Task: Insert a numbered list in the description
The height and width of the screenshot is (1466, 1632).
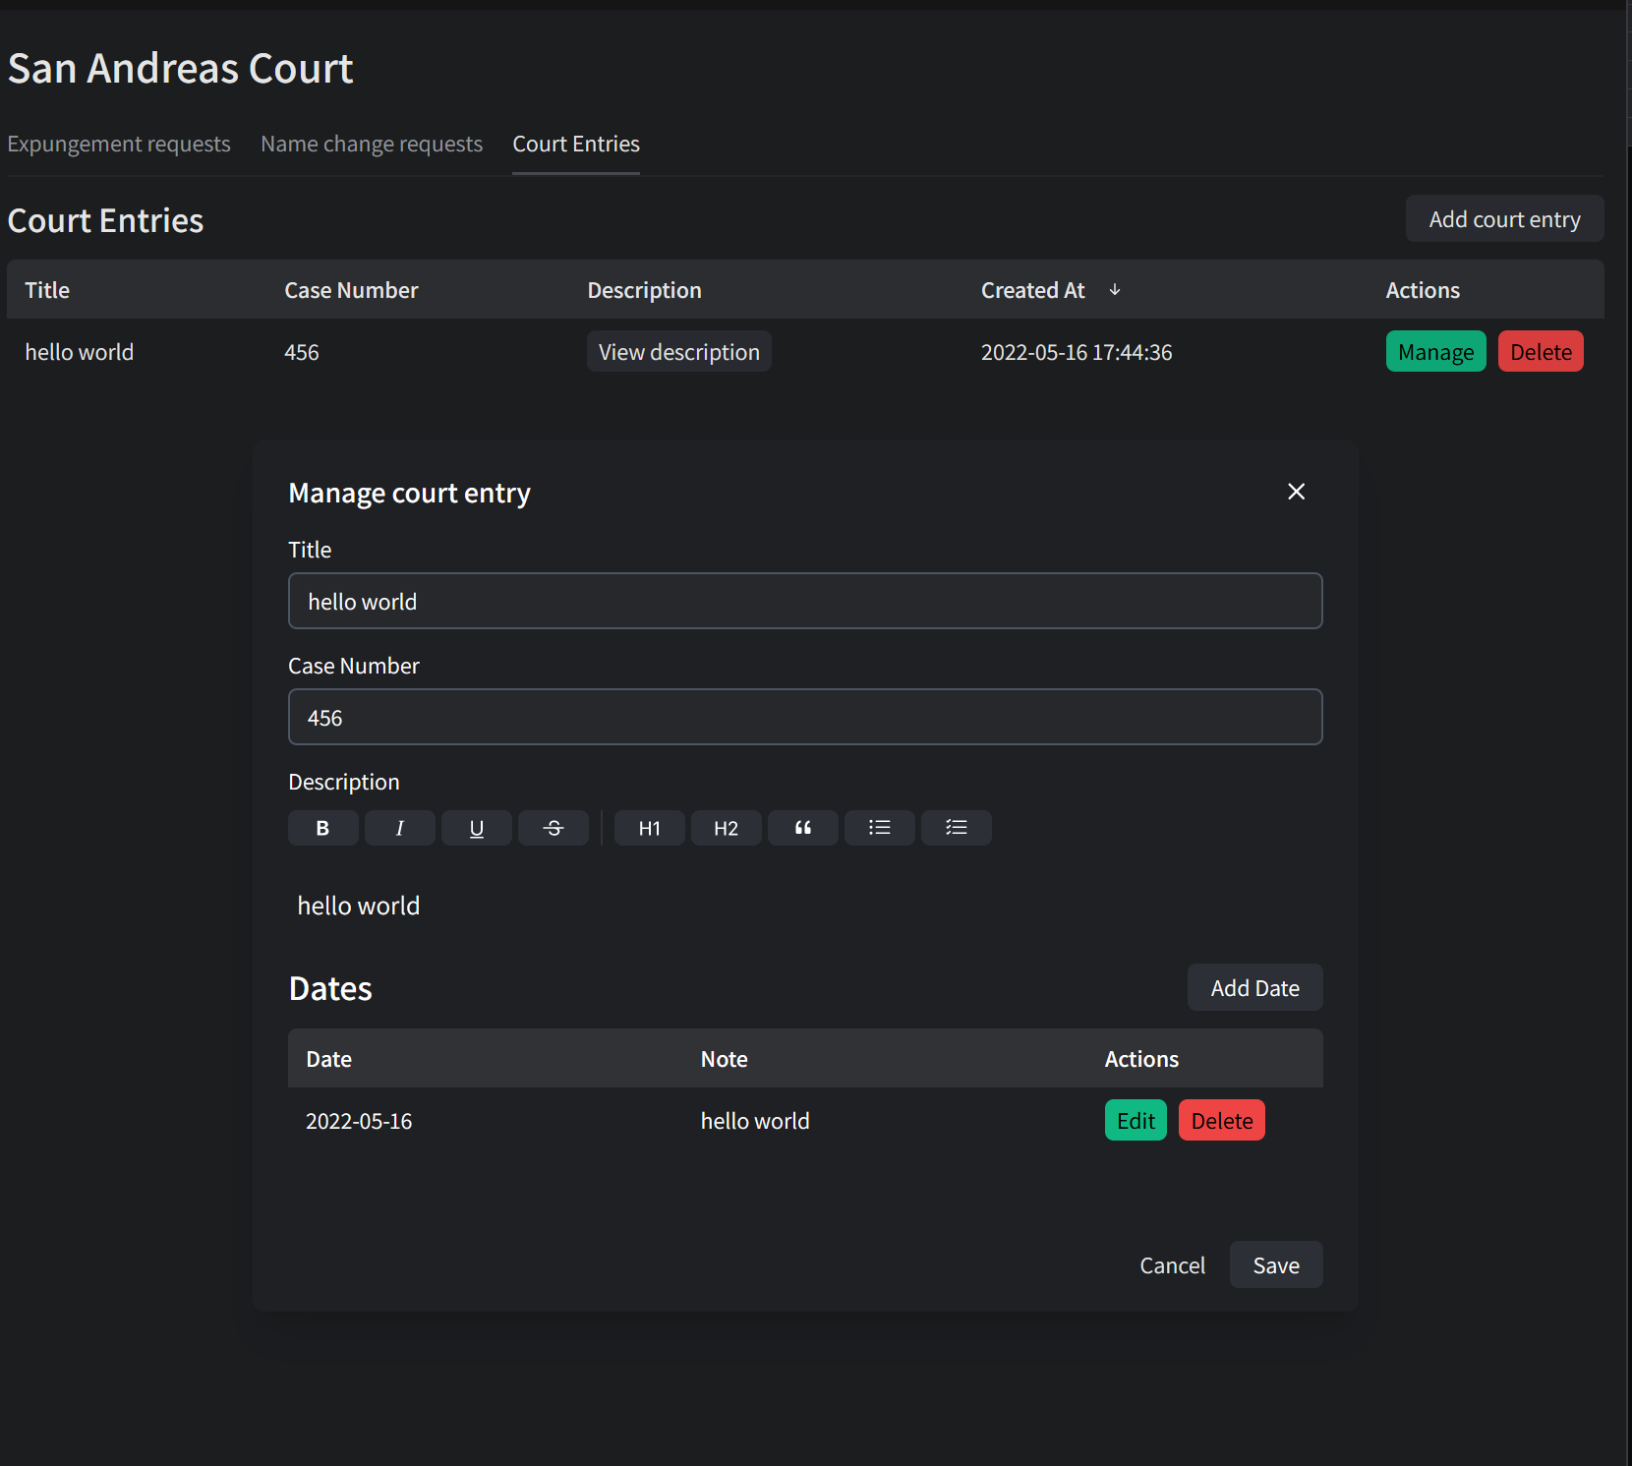Action: coord(956,828)
